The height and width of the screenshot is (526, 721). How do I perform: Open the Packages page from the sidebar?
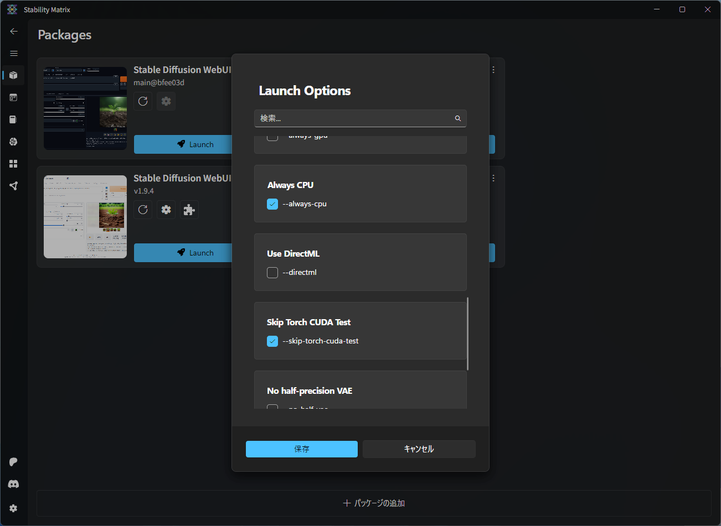[14, 75]
